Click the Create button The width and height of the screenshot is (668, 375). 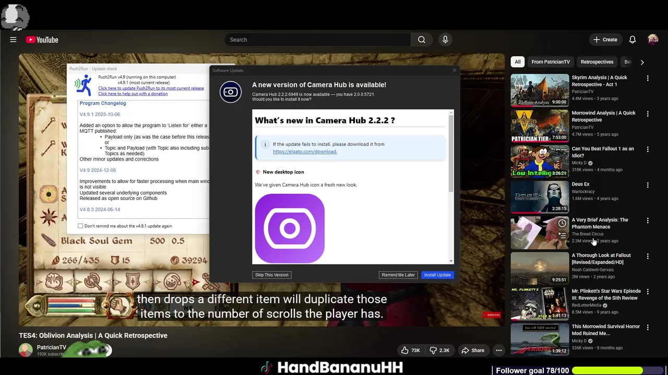pyautogui.click(x=605, y=40)
